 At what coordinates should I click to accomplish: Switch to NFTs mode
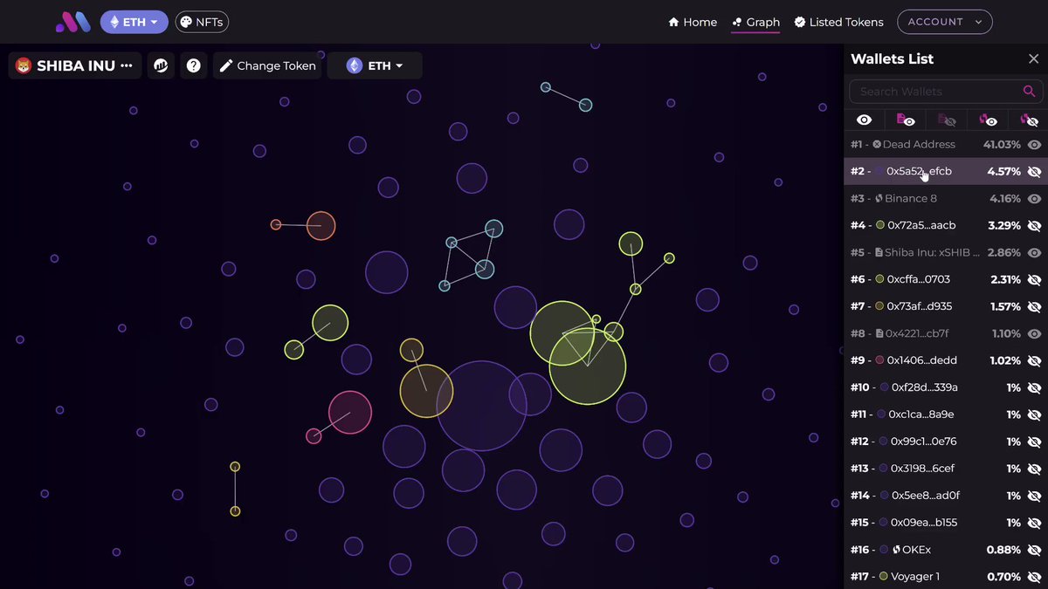(202, 22)
